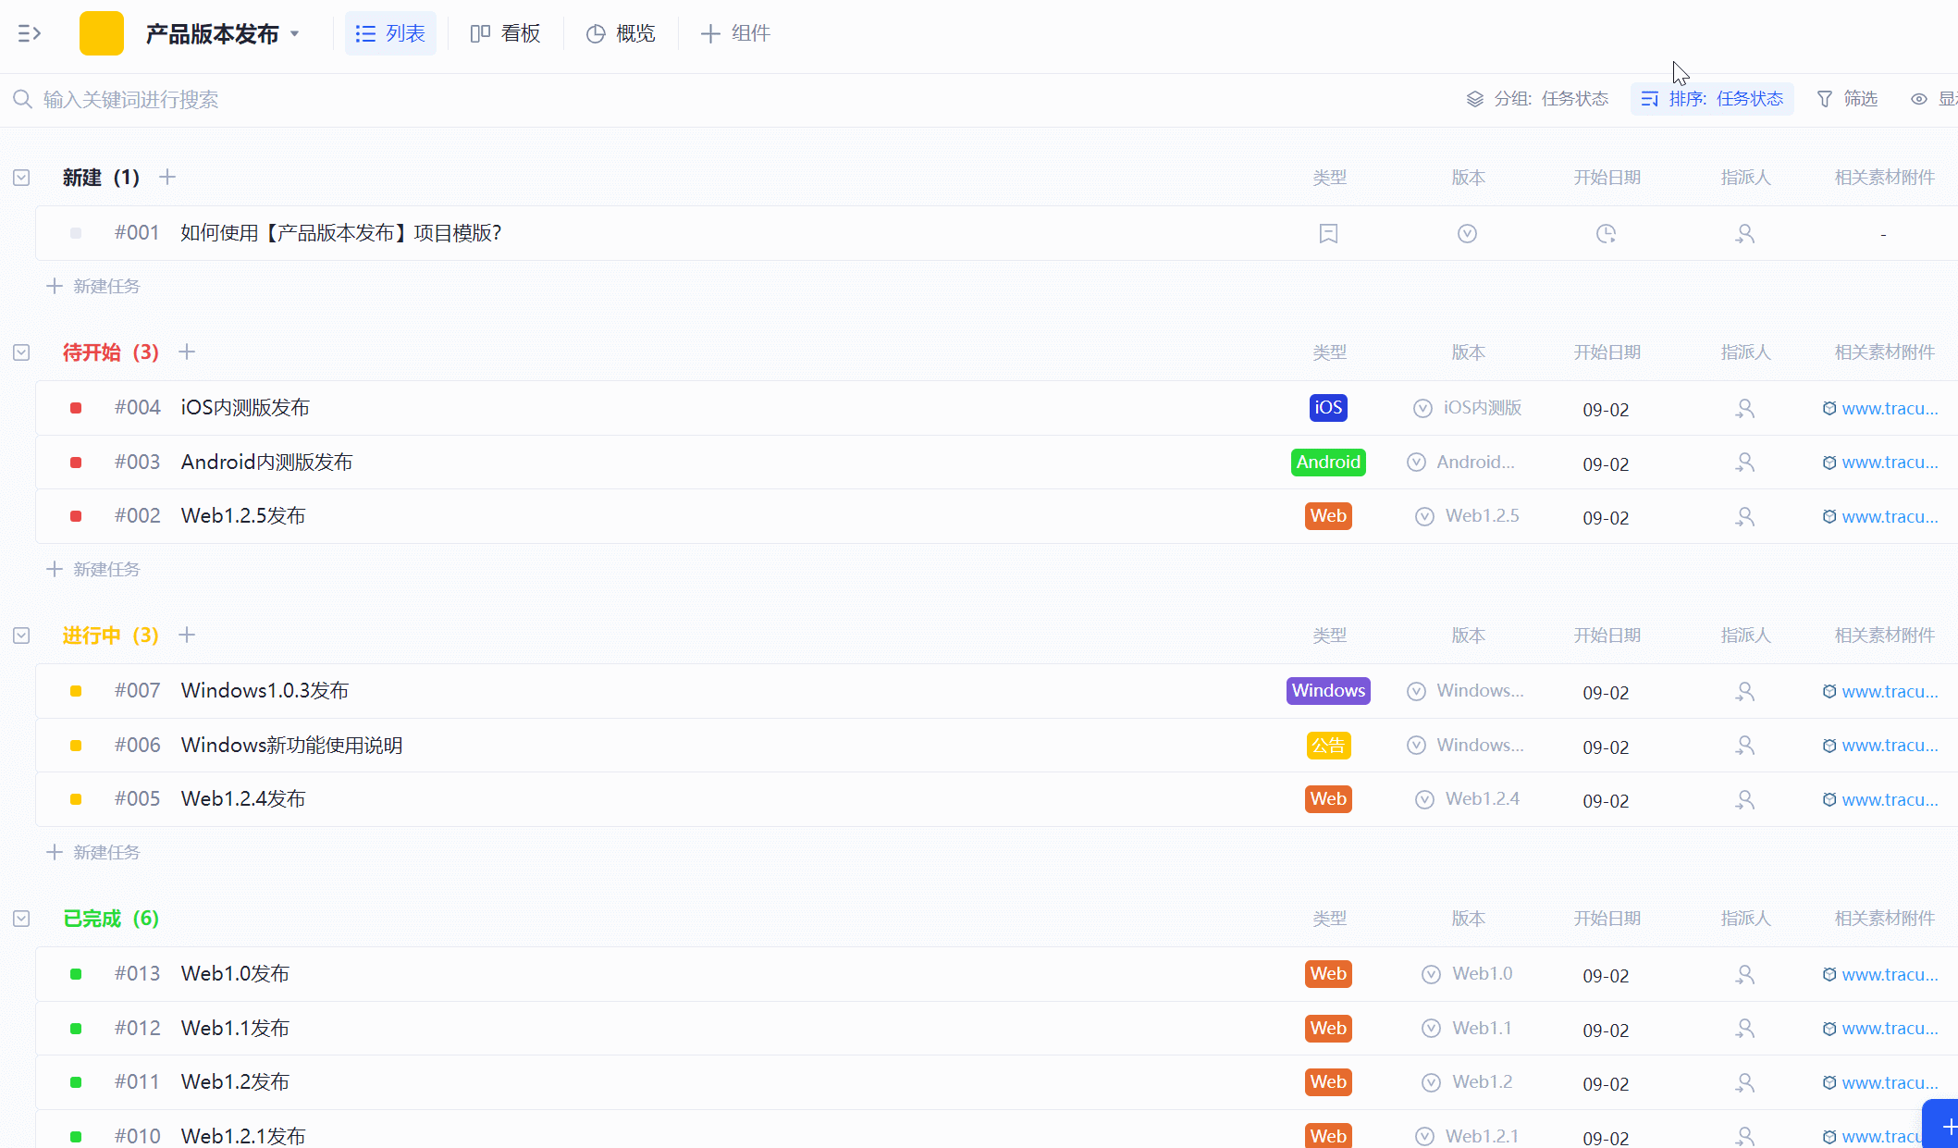Collapse the 新建 group
Viewport: 1958px width, 1148px height.
[x=21, y=178]
